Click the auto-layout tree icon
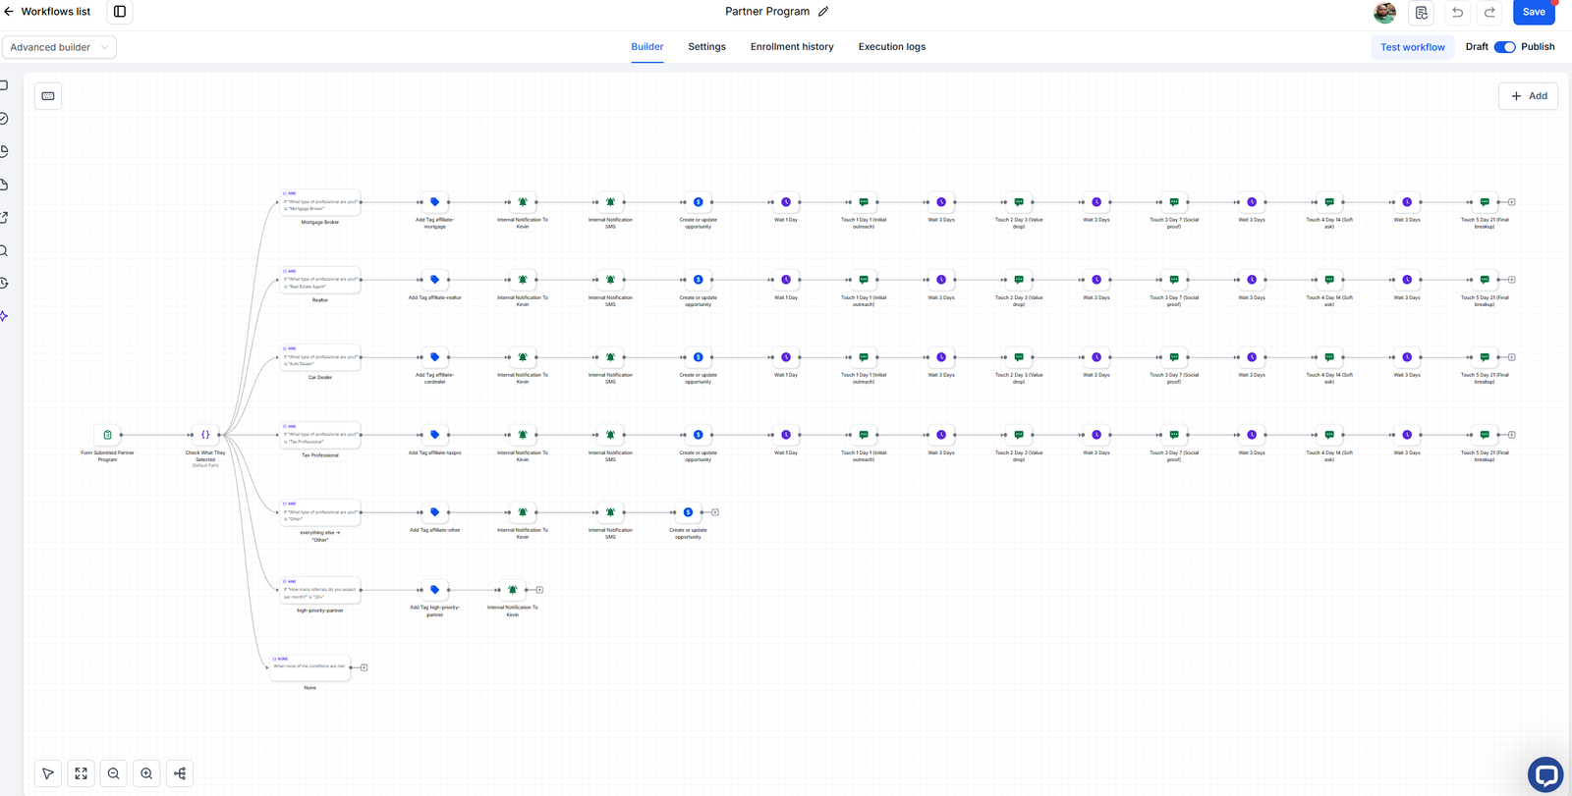Viewport: 1572px width, 796px height. 180,773
